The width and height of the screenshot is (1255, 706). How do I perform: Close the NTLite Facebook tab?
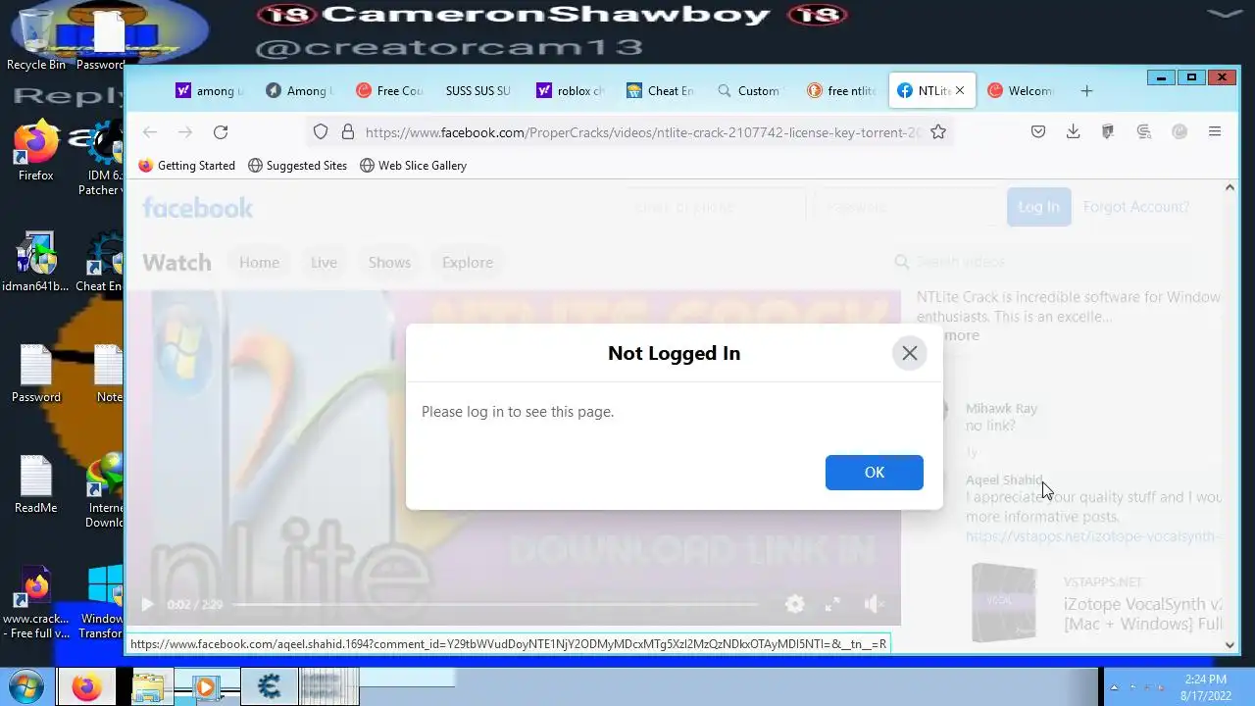(x=960, y=91)
